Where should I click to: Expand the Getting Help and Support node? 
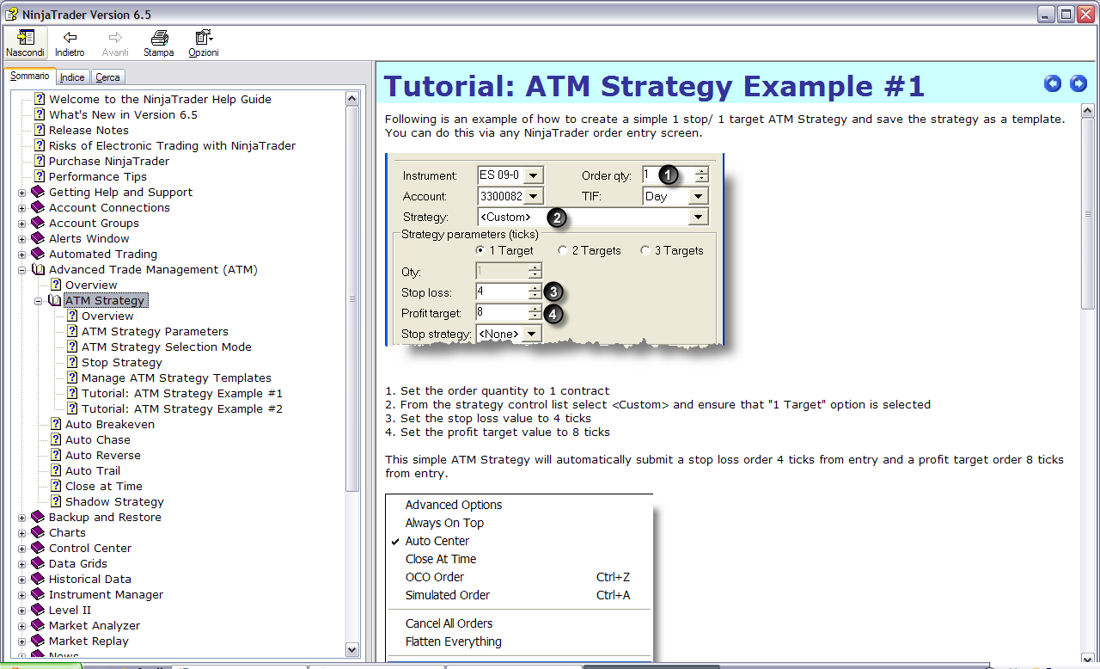pyautogui.click(x=22, y=193)
